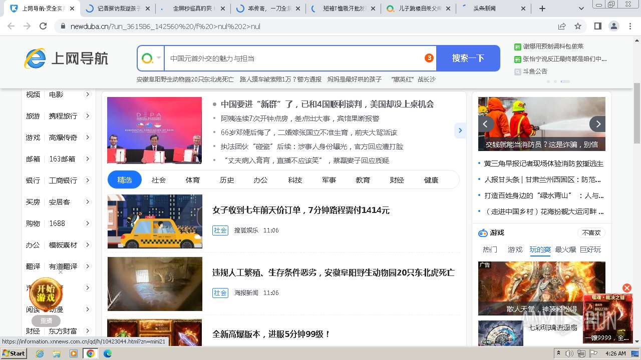Click the 上网导航 IE logo
Image resolution: width=641 pixels, height=360 pixels.
pyautogui.click(x=66, y=58)
